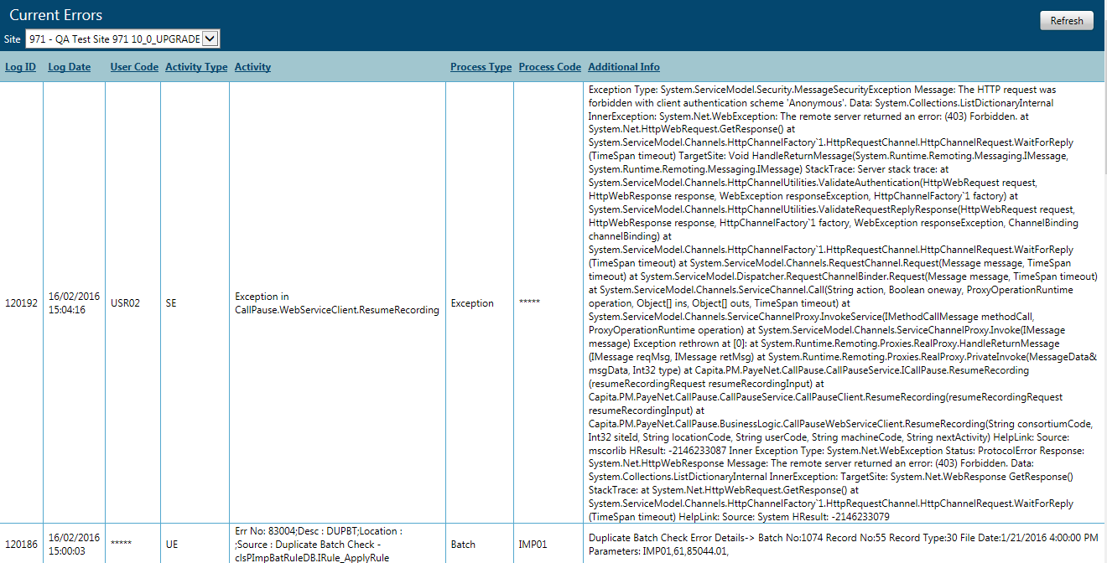Sort errors by Log Date
1107x563 pixels.
pos(69,66)
